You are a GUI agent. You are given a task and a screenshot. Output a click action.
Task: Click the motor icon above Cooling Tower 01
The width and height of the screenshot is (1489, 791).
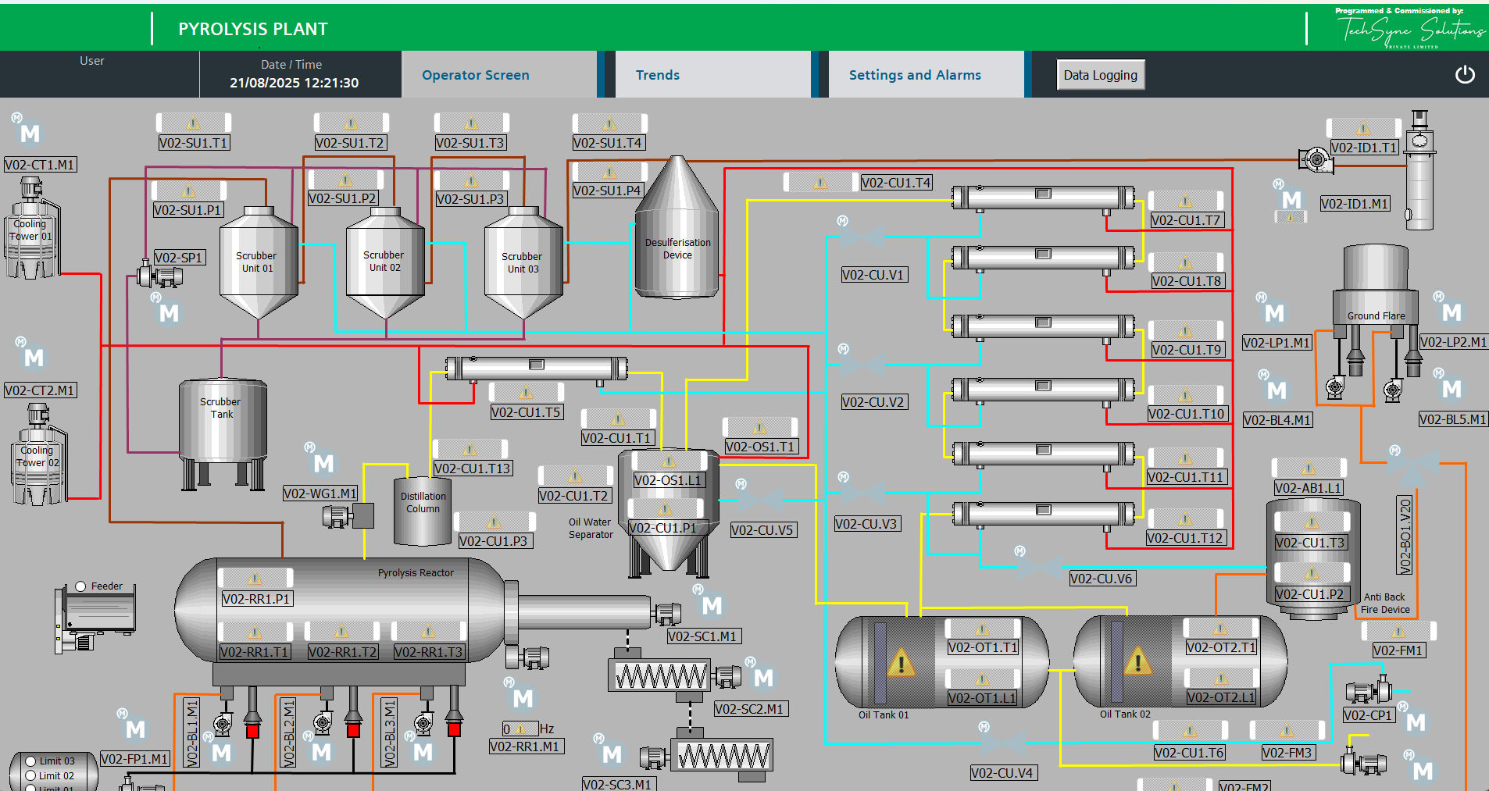coord(27,134)
